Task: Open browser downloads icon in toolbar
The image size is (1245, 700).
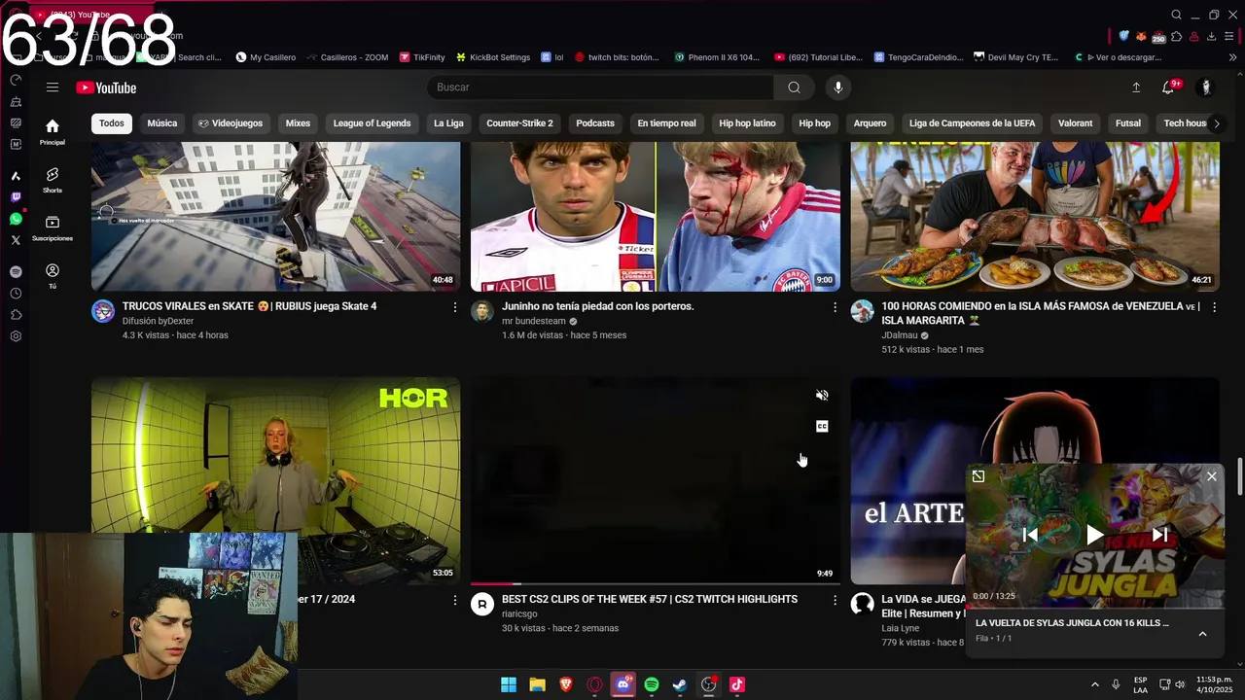Action: pos(1211,36)
